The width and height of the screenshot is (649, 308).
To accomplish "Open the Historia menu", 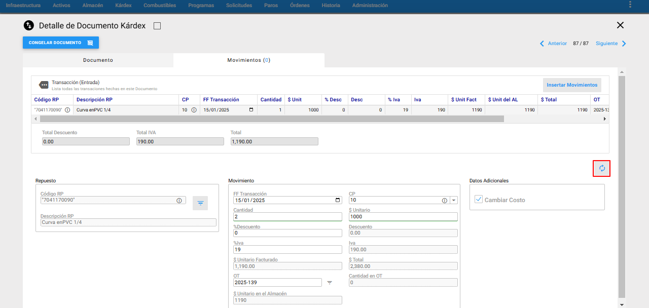I will pos(331,6).
